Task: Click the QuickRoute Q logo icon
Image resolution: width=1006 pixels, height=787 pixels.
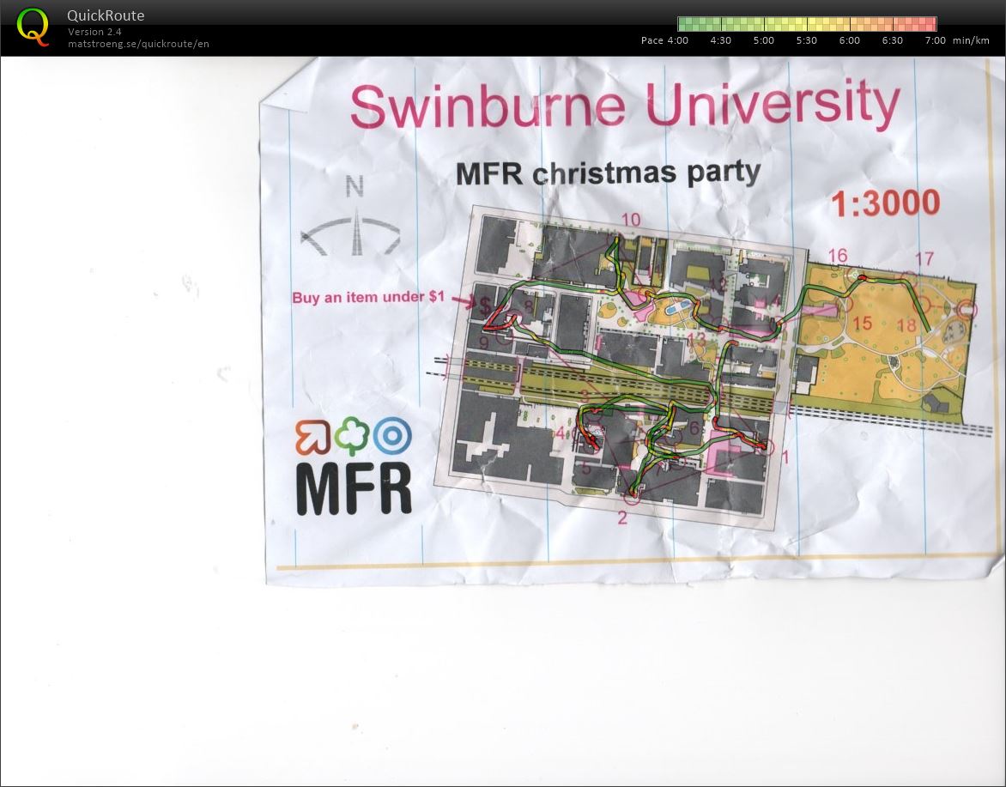Action: click(x=33, y=27)
